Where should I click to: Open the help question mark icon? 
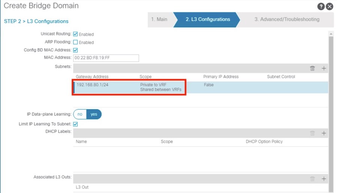click(x=321, y=6)
